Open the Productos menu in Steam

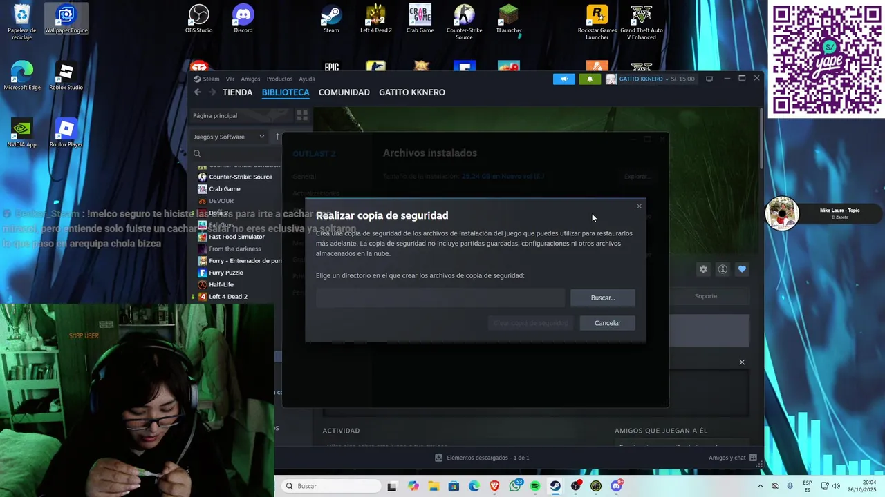click(279, 79)
